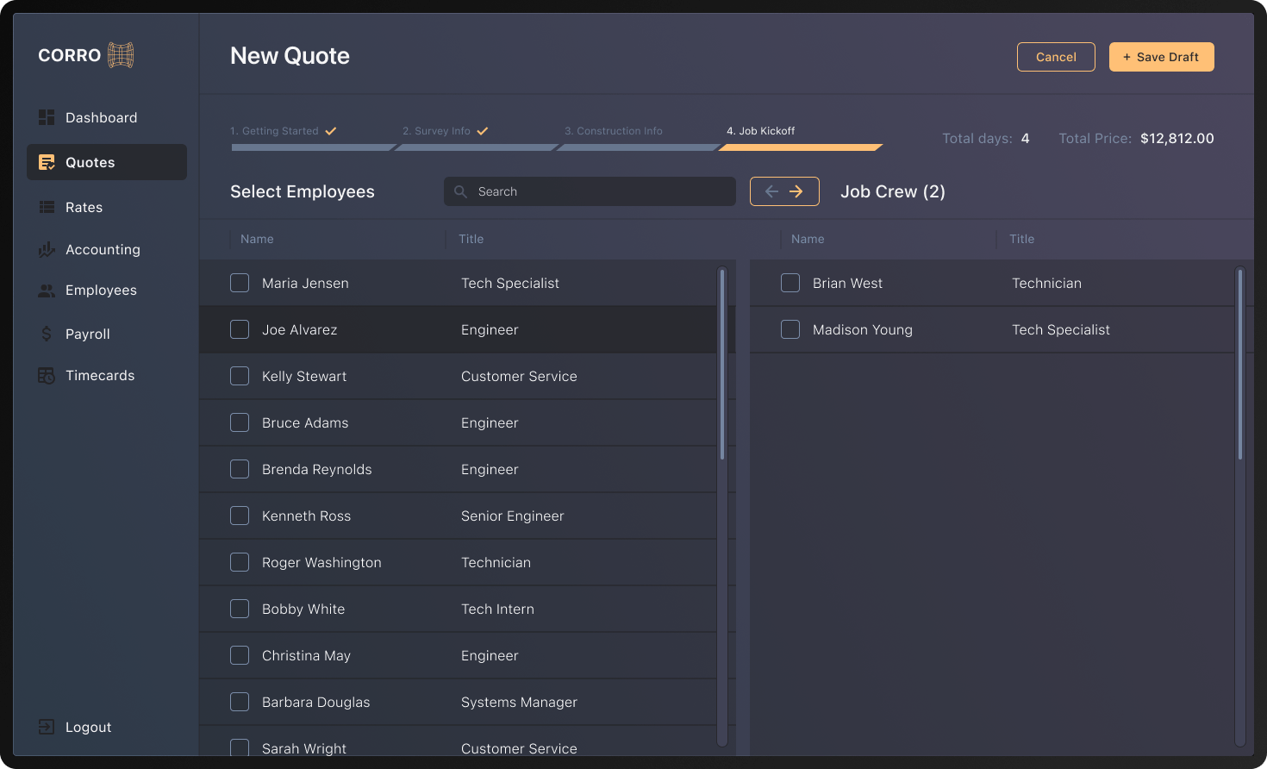Click the Employees people icon

point(47,291)
